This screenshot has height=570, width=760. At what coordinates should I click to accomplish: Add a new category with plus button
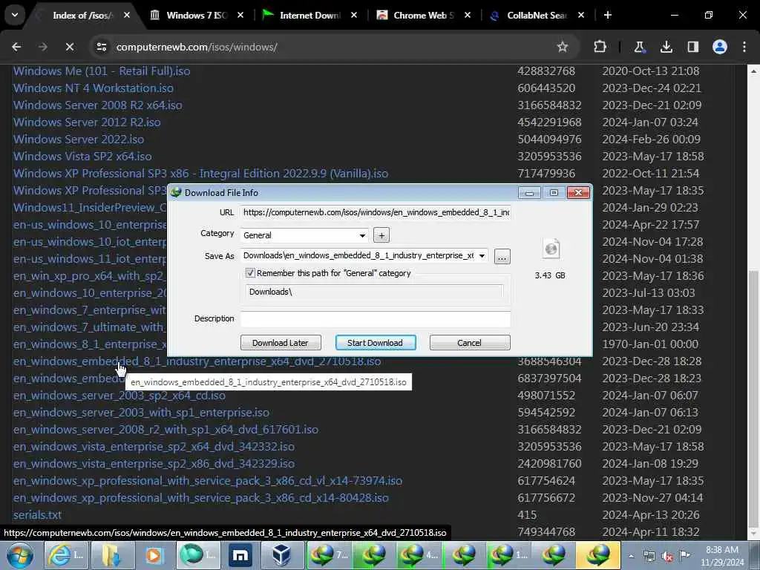click(x=381, y=235)
